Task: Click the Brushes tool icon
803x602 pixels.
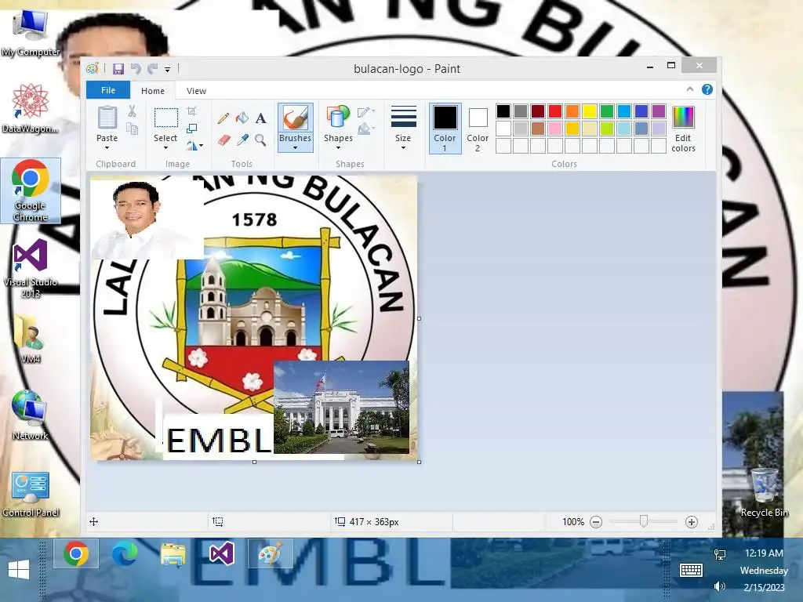Action: coord(296,118)
